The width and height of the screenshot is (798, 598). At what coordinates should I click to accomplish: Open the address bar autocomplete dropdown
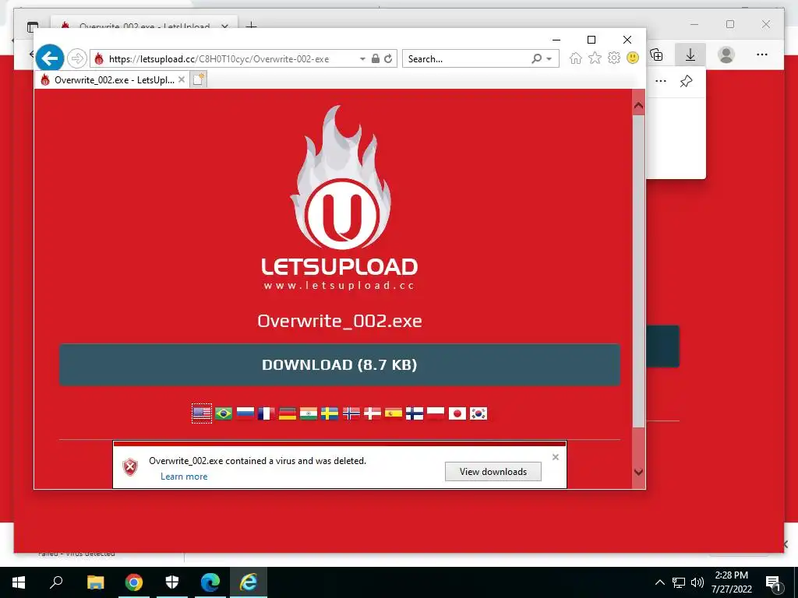pos(362,59)
